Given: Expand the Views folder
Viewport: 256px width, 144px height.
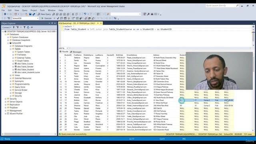Looking at the screenshot, I should click(x=11, y=76).
